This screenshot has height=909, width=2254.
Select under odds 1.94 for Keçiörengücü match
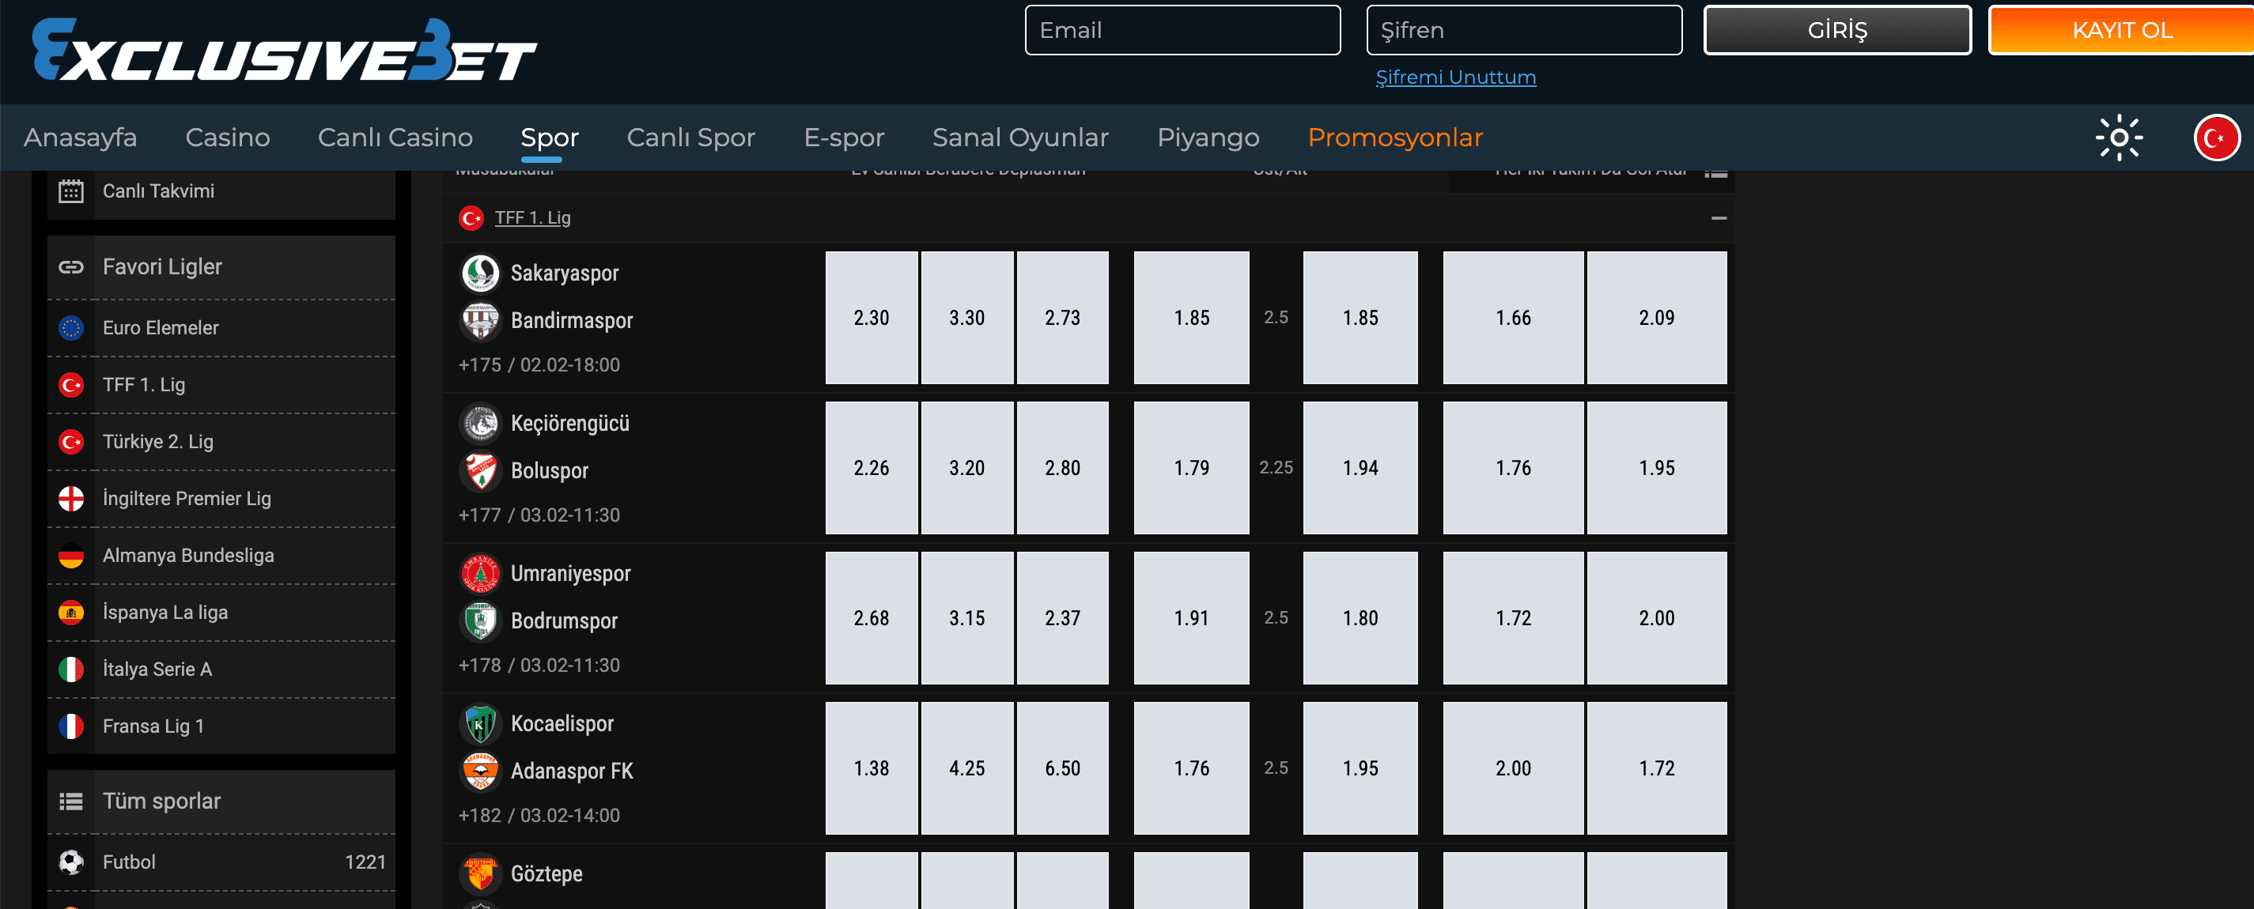pyautogui.click(x=1360, y=468)
